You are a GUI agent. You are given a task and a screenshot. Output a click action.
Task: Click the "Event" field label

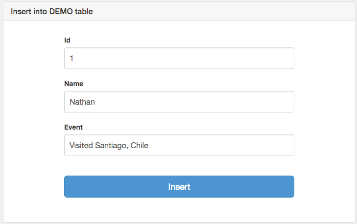click(x=73, y=127)
